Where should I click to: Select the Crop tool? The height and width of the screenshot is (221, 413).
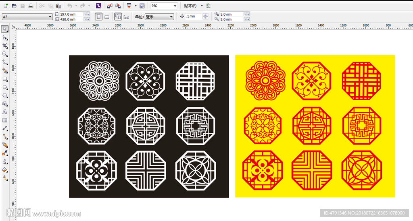(5, 45)
